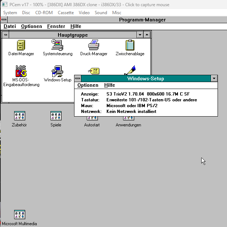Click the 'Tastatur:' label

click(x=90, y=100)
